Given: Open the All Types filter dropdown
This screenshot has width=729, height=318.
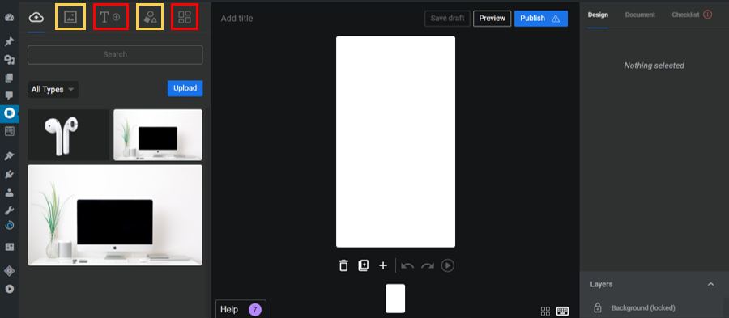Looking at the screenshot, I should click(53, 90).
